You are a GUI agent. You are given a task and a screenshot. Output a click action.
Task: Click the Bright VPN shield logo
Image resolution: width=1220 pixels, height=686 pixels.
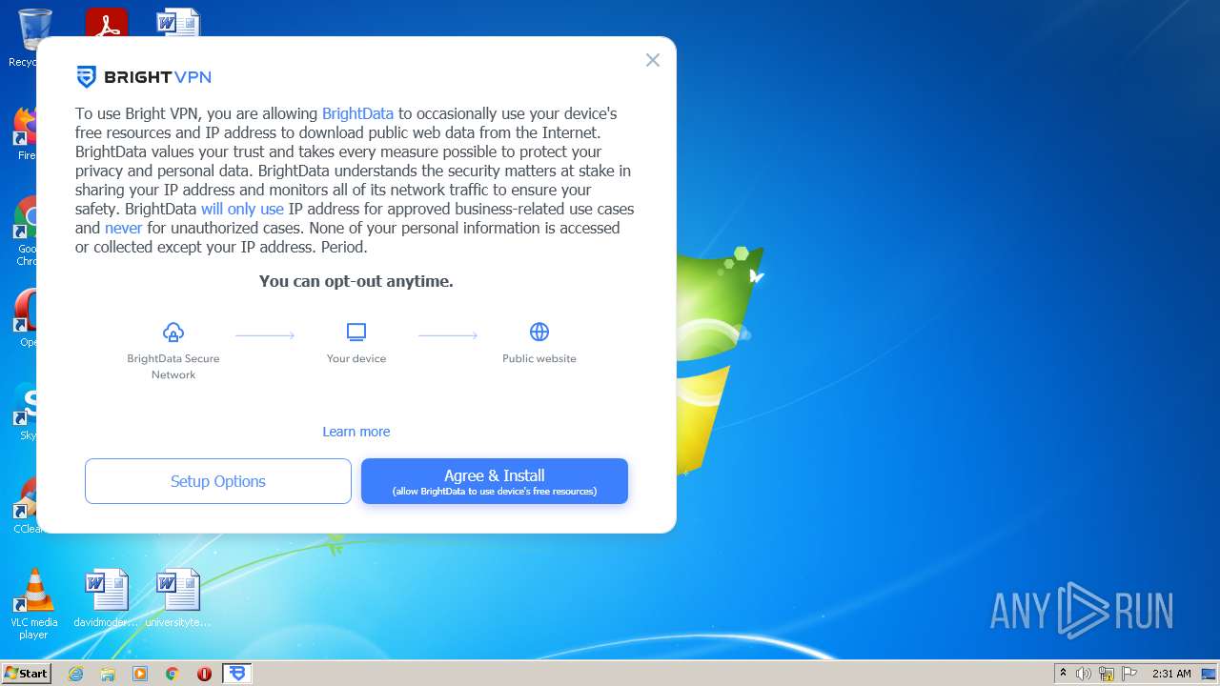tap(87, 77)
